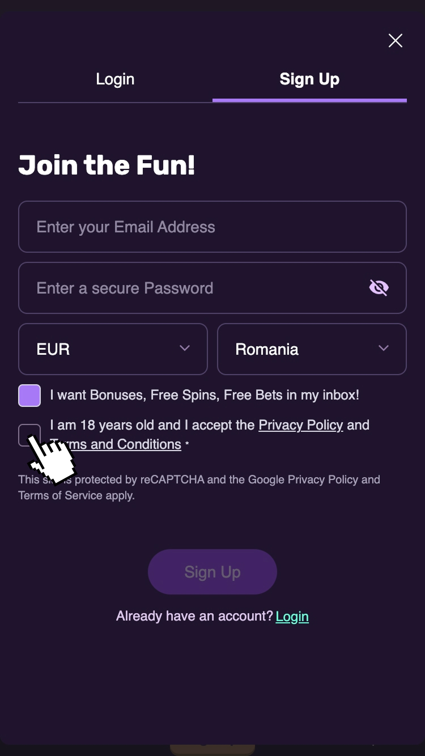Follow the Login link below Sign Up
Viewport: 425px width, 756px height.
click(292, 616)
